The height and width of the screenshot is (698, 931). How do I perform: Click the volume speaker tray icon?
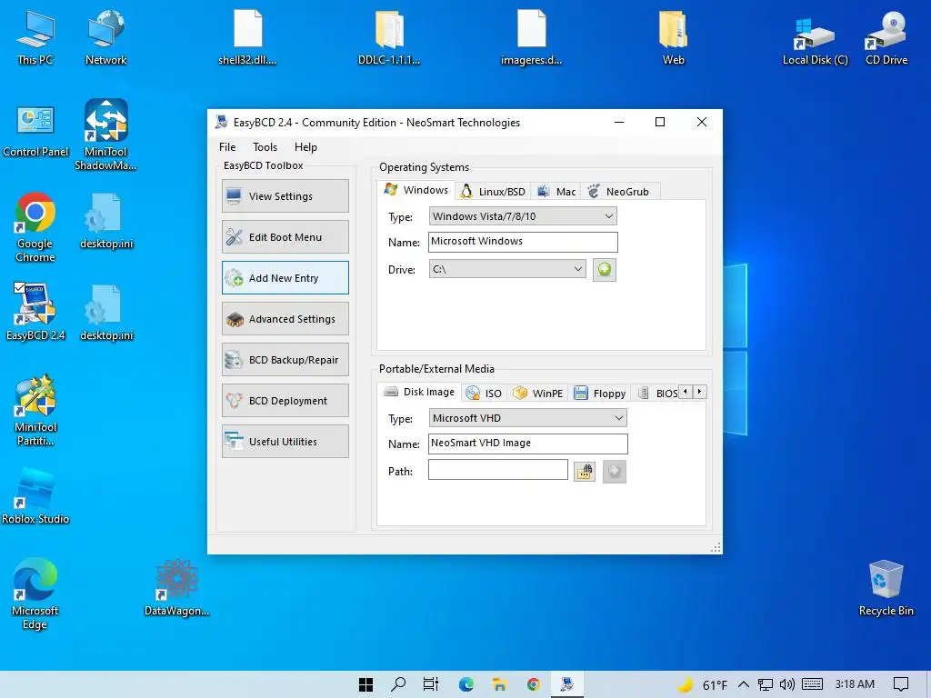[x=786, y=684]
